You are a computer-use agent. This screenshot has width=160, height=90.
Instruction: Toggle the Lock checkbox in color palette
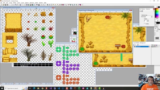point(155,31)
